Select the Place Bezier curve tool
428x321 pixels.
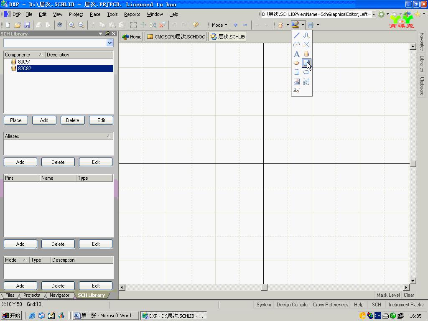(x=306, y=35)
